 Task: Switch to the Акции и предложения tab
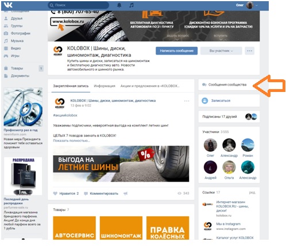coord(150,86)
